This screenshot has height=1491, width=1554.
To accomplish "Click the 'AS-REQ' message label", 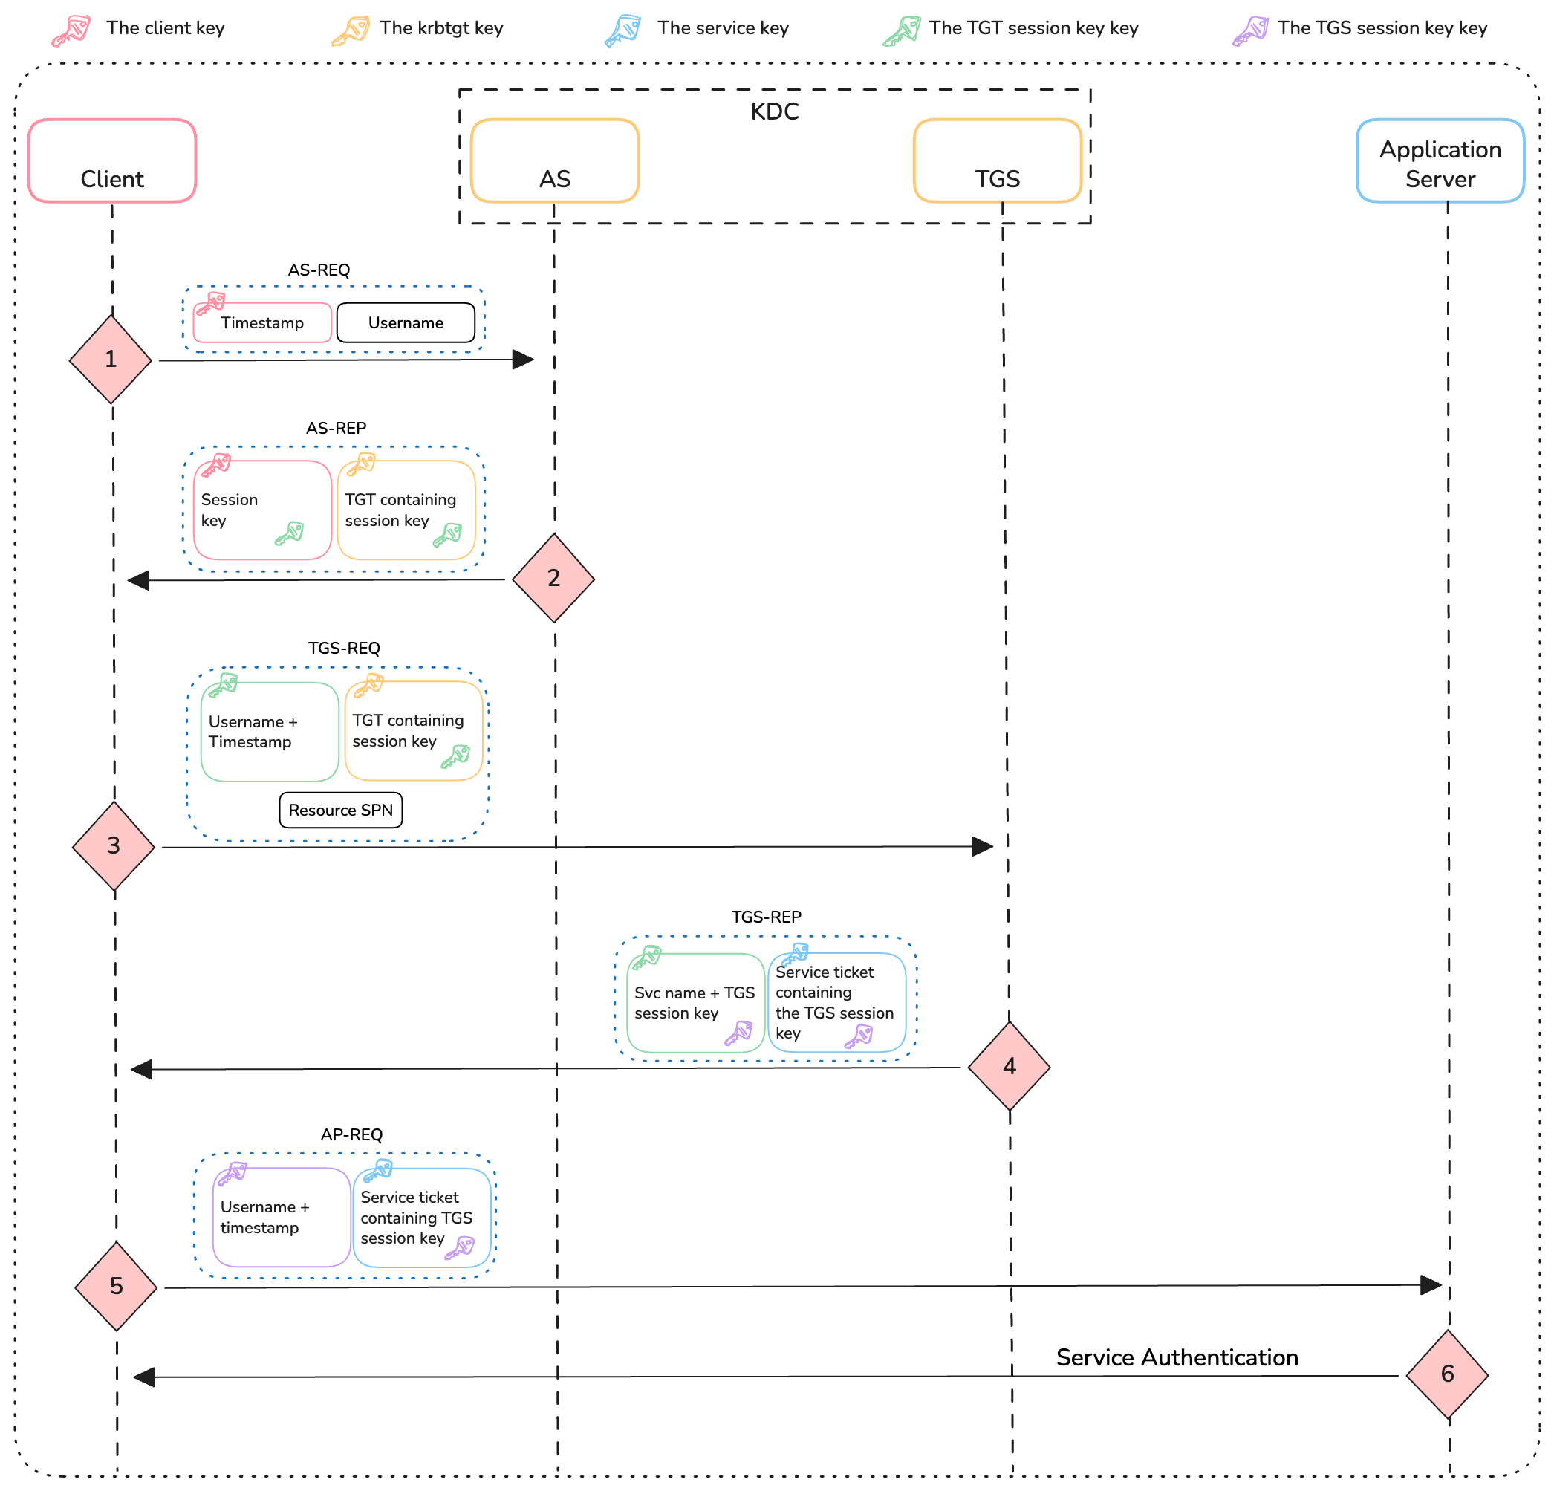I will point(319,270).
